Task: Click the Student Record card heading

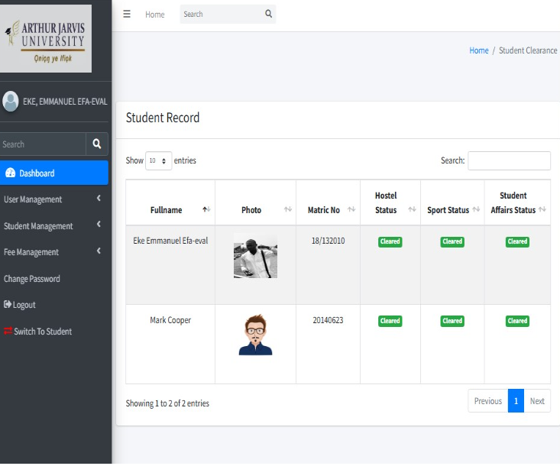Action: point(163,118)
